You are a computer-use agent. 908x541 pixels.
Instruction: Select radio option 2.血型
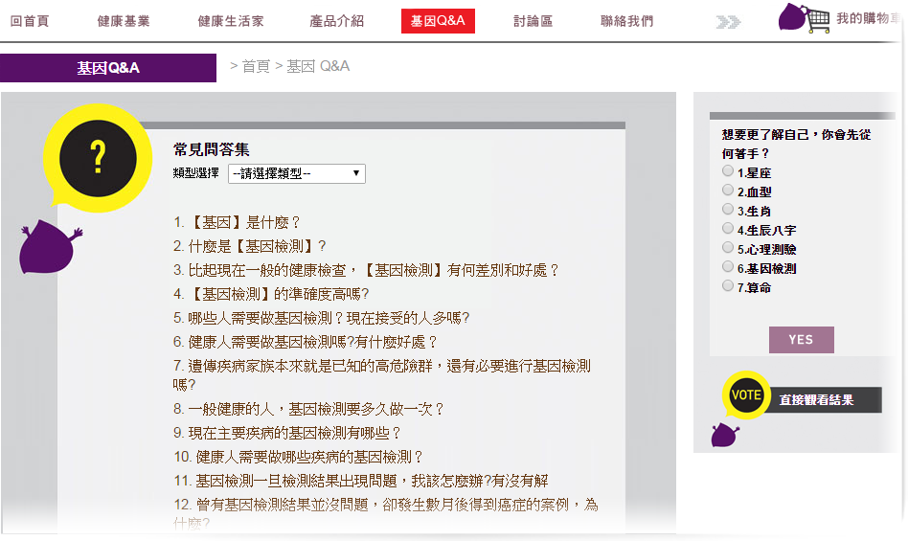[728, 190]
